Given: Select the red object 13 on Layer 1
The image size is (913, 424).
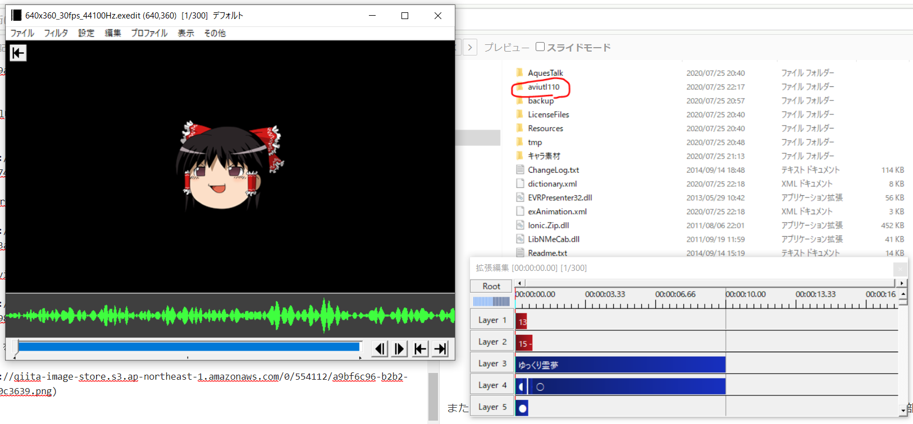Looking at the screenshot, I should [522, 321].
